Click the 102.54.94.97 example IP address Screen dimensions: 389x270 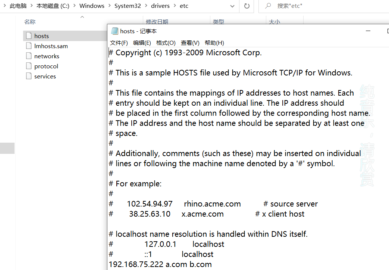(150, 204)
